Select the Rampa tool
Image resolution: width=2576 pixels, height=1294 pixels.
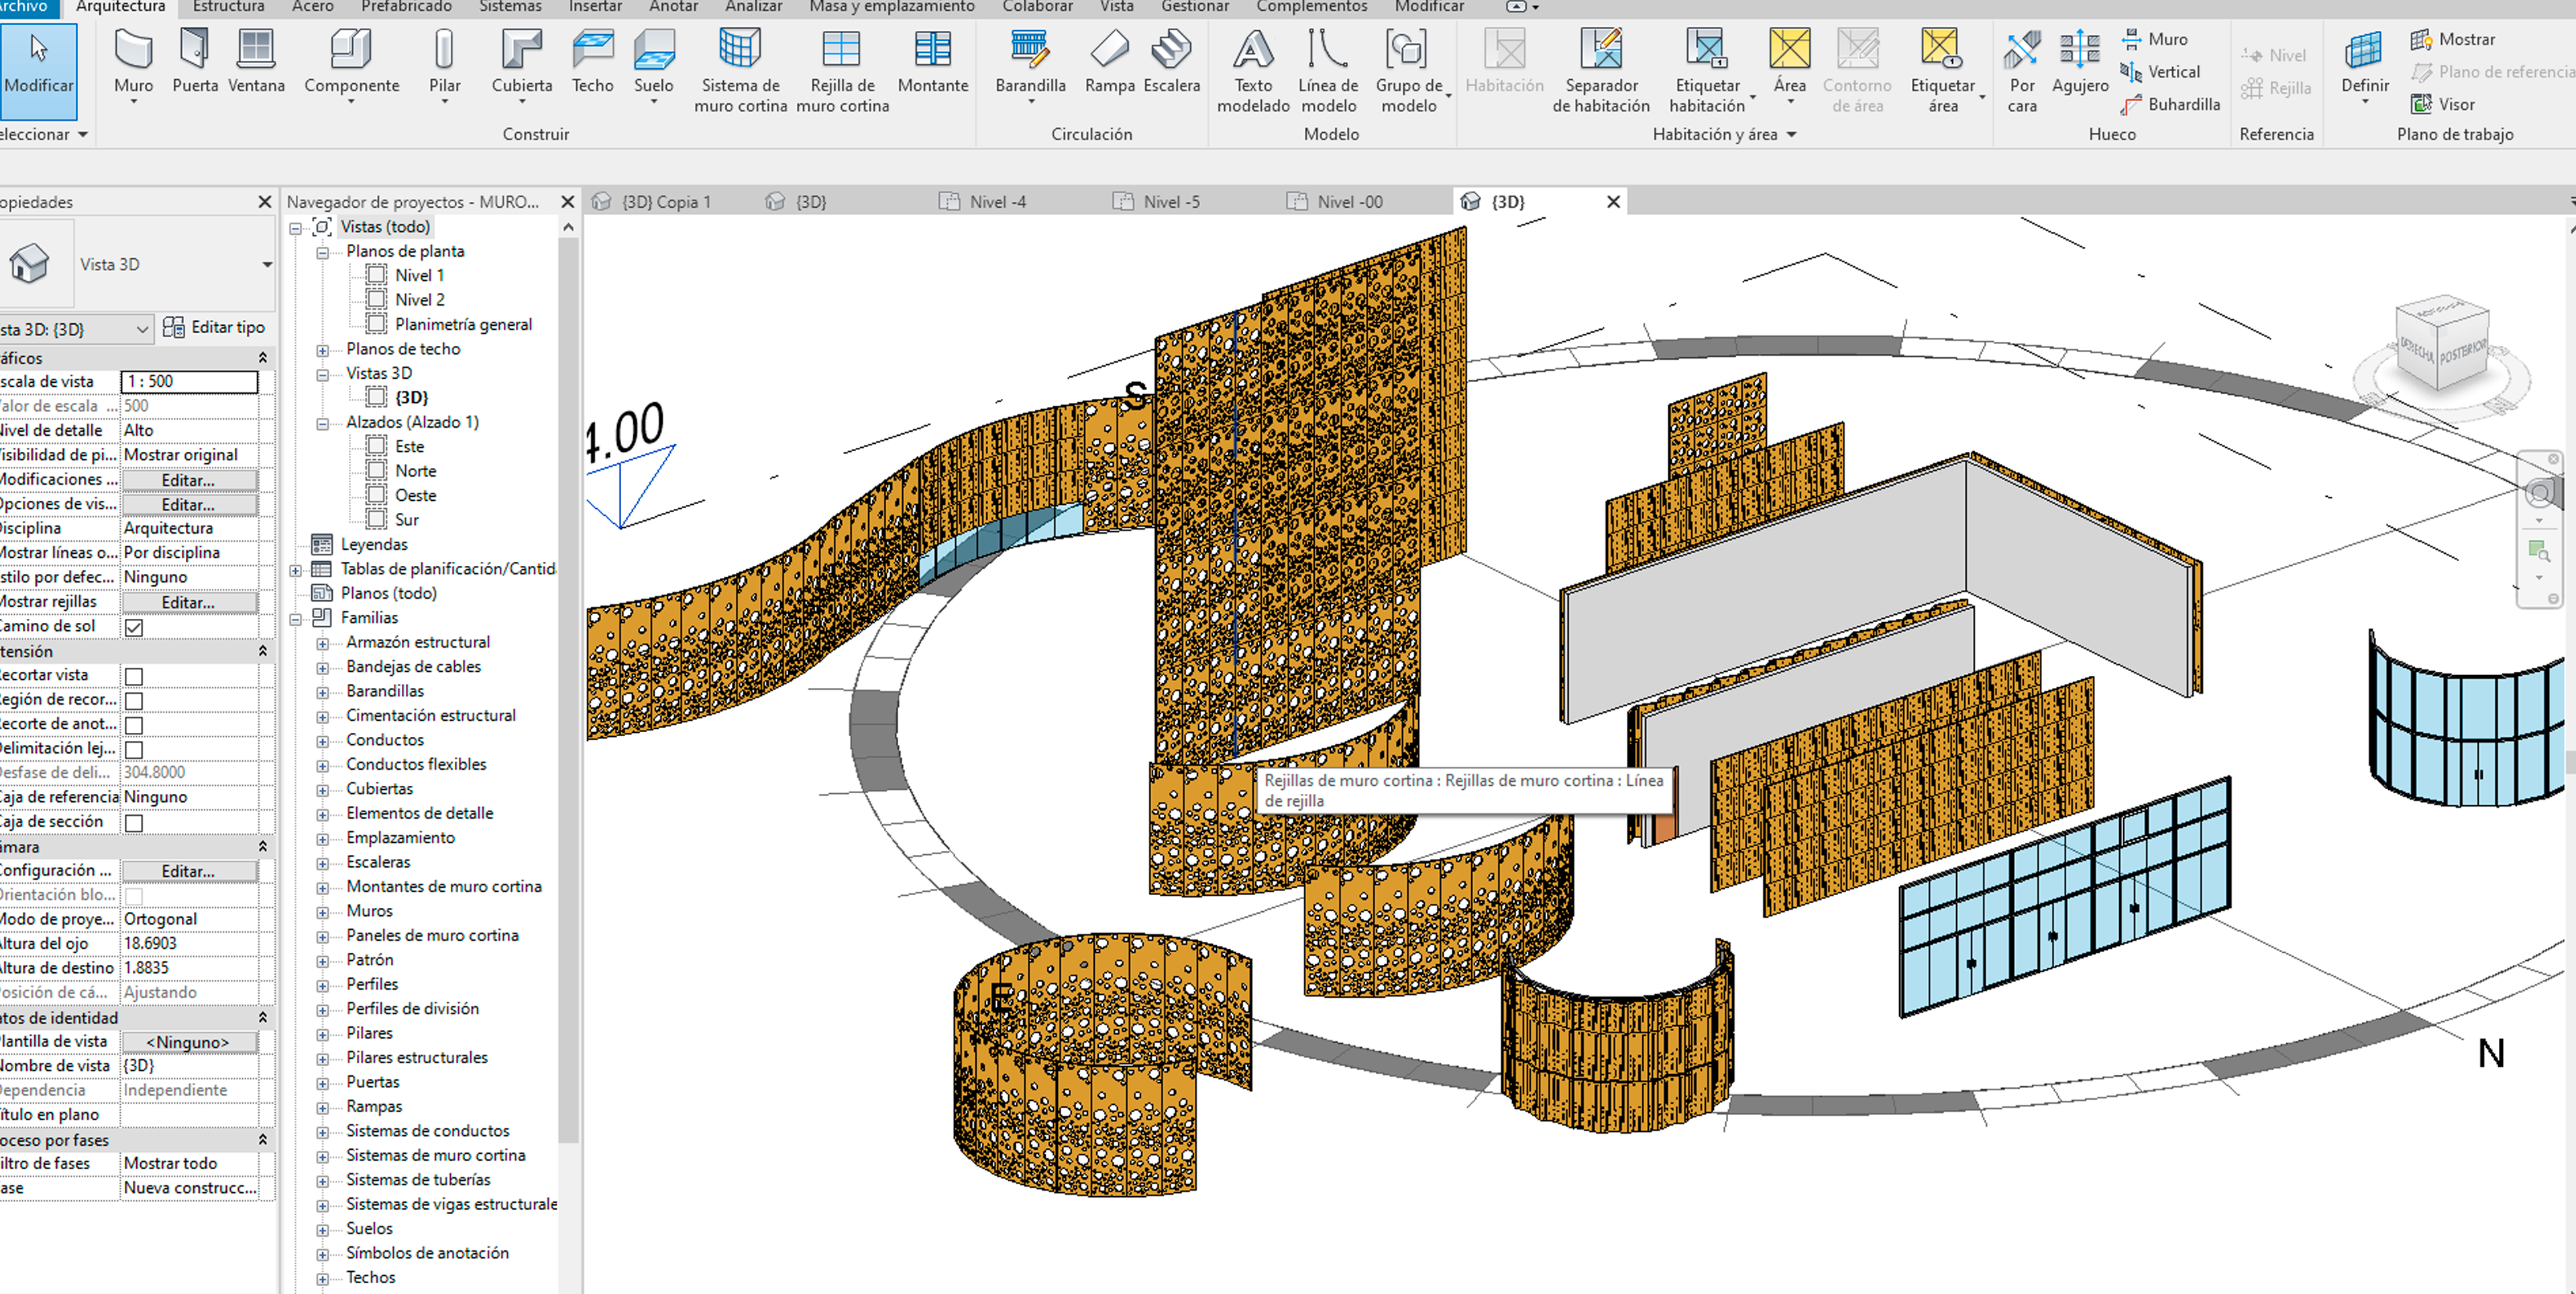tap(1109, 62)
